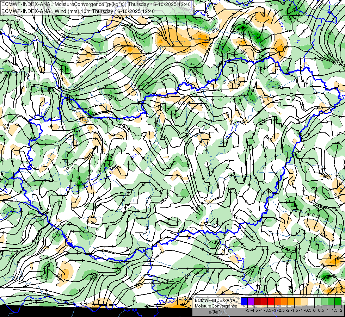
Task: Click the Wind (m/s) 10m title line
Action: pos(78,11)
